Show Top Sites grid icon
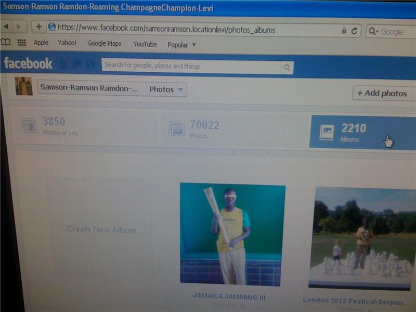The height and width of the screenshot is (312, 416). [x=21, y=43]
